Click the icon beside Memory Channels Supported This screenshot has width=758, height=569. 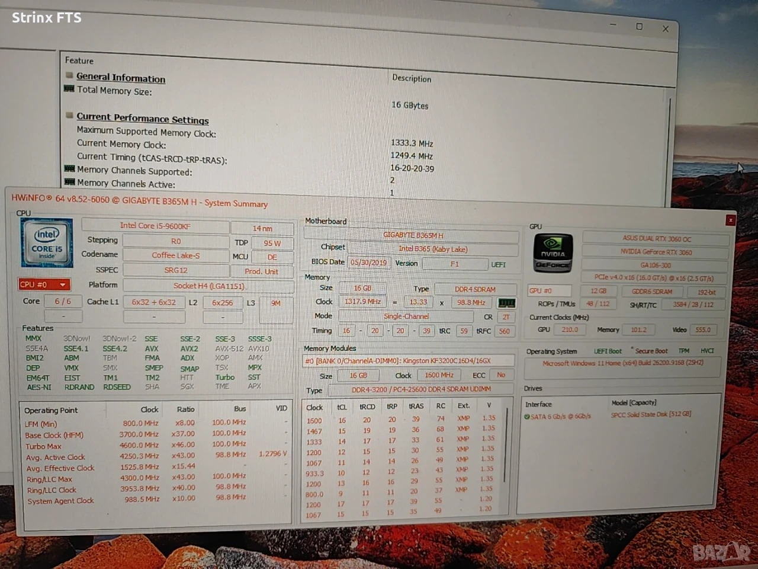[x=69, y=170]
